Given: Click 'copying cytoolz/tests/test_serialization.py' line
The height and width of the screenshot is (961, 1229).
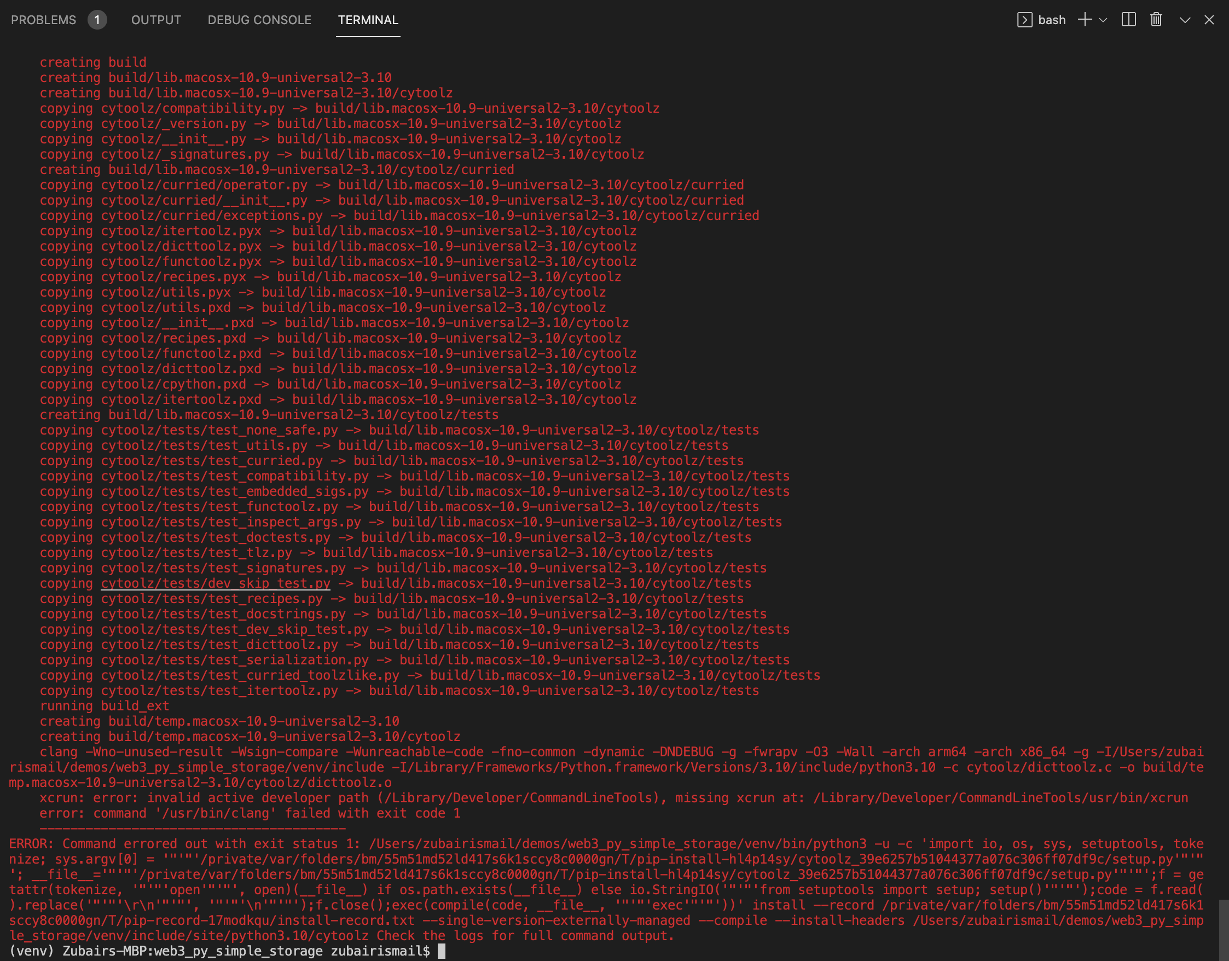Looking at the screenshot, I should [415, 660].
